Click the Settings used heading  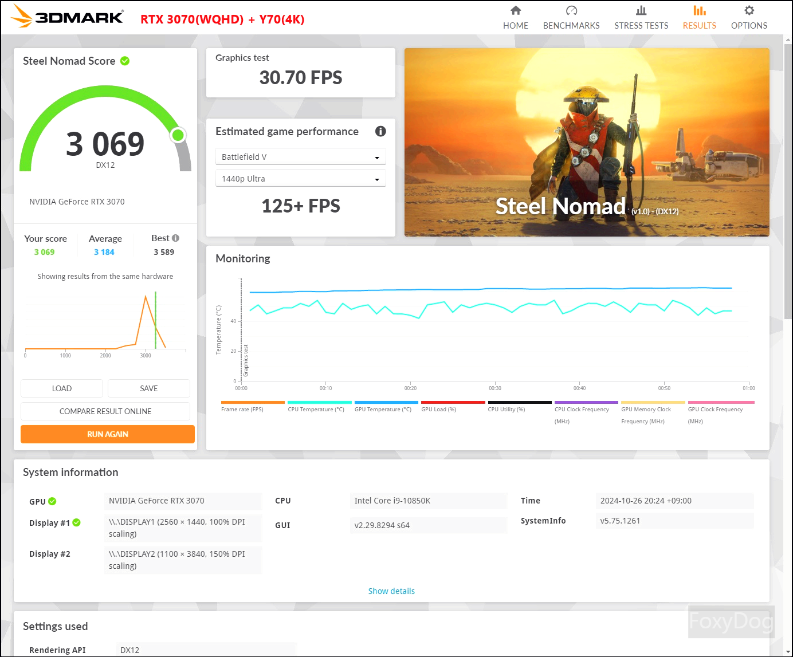[x=56, y=626]
